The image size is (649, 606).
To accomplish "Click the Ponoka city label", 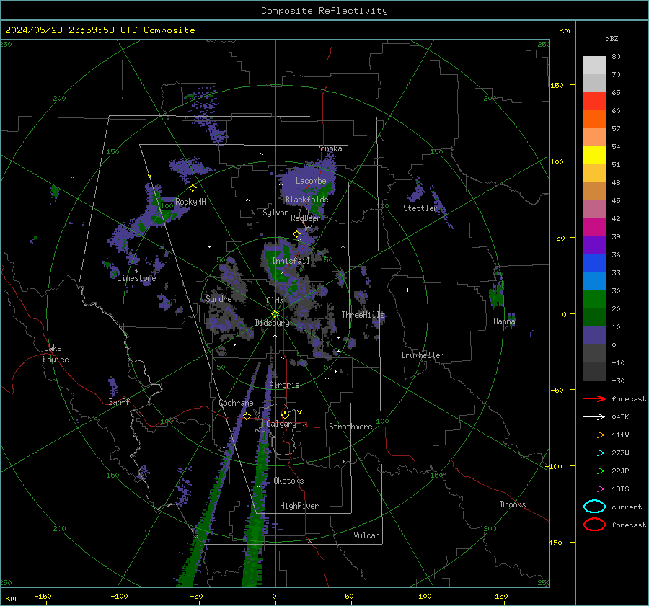I will (329, 148).
